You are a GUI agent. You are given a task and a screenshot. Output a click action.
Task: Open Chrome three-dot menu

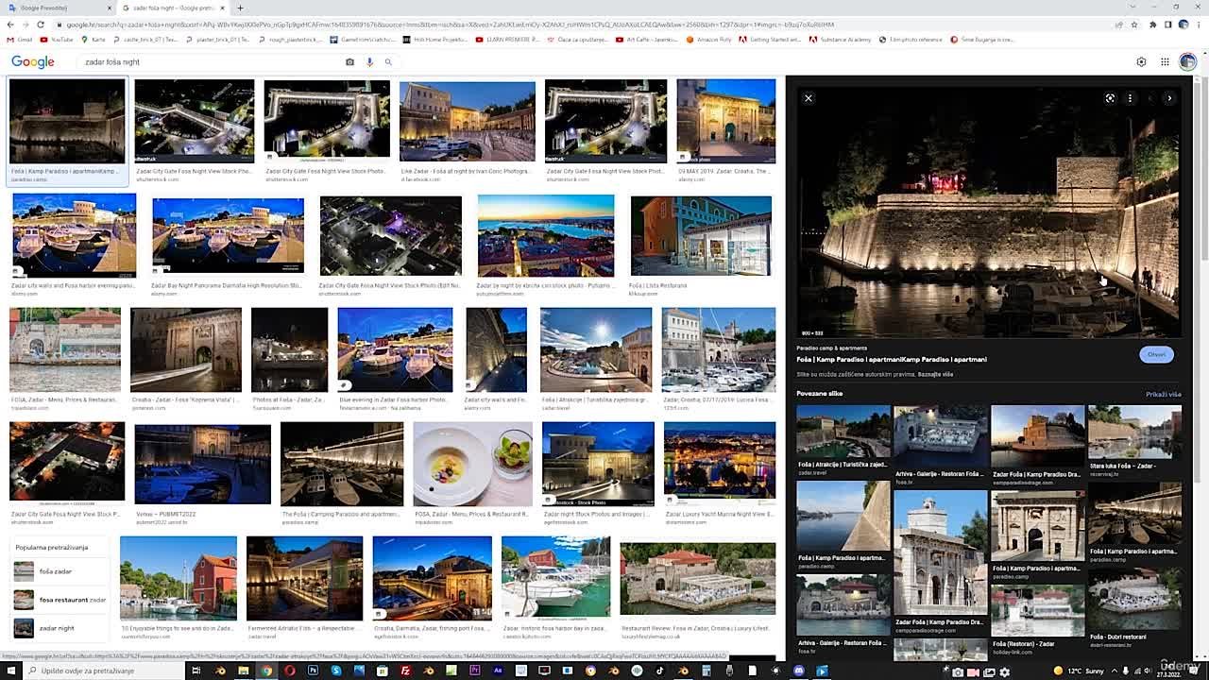click(x=1199, y=25)
